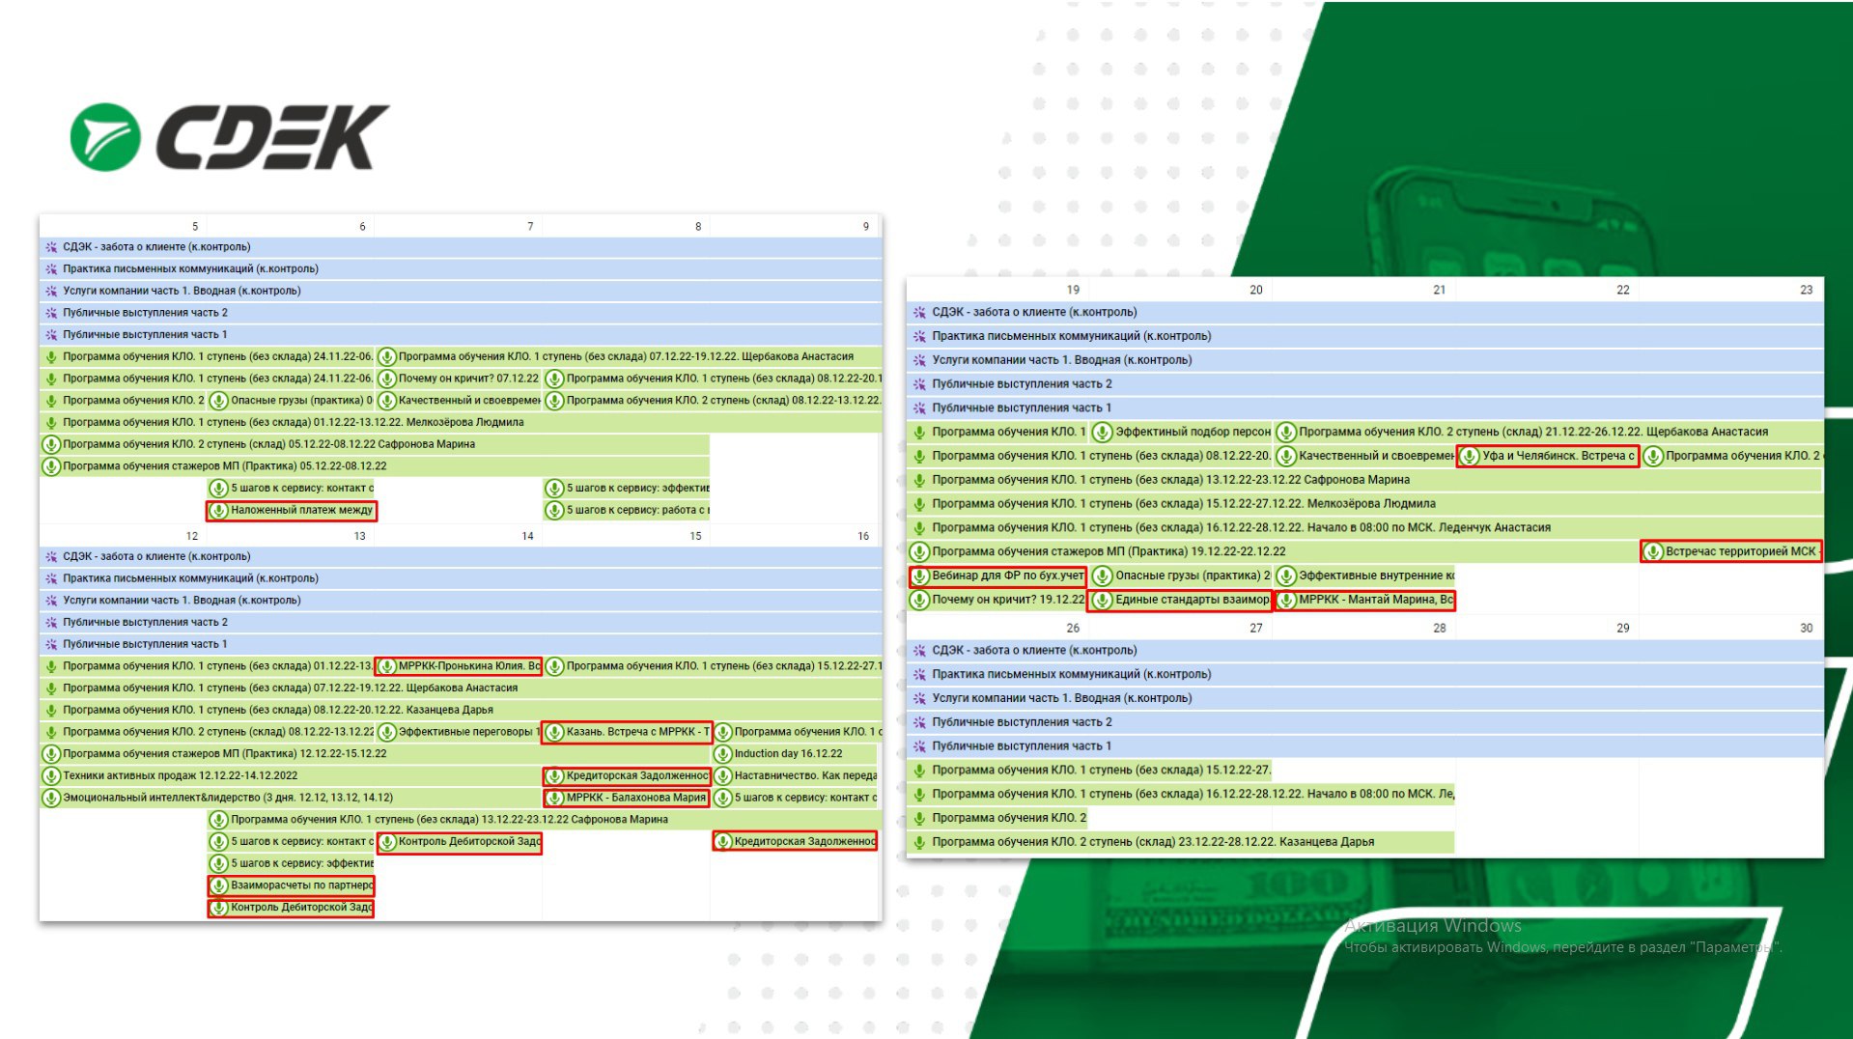Viewport: 1853px width, 1039px height.
Task: Click icon of стажеров МП (Практика) 05.12.22-08.12.22
Action: pos(51,466)
